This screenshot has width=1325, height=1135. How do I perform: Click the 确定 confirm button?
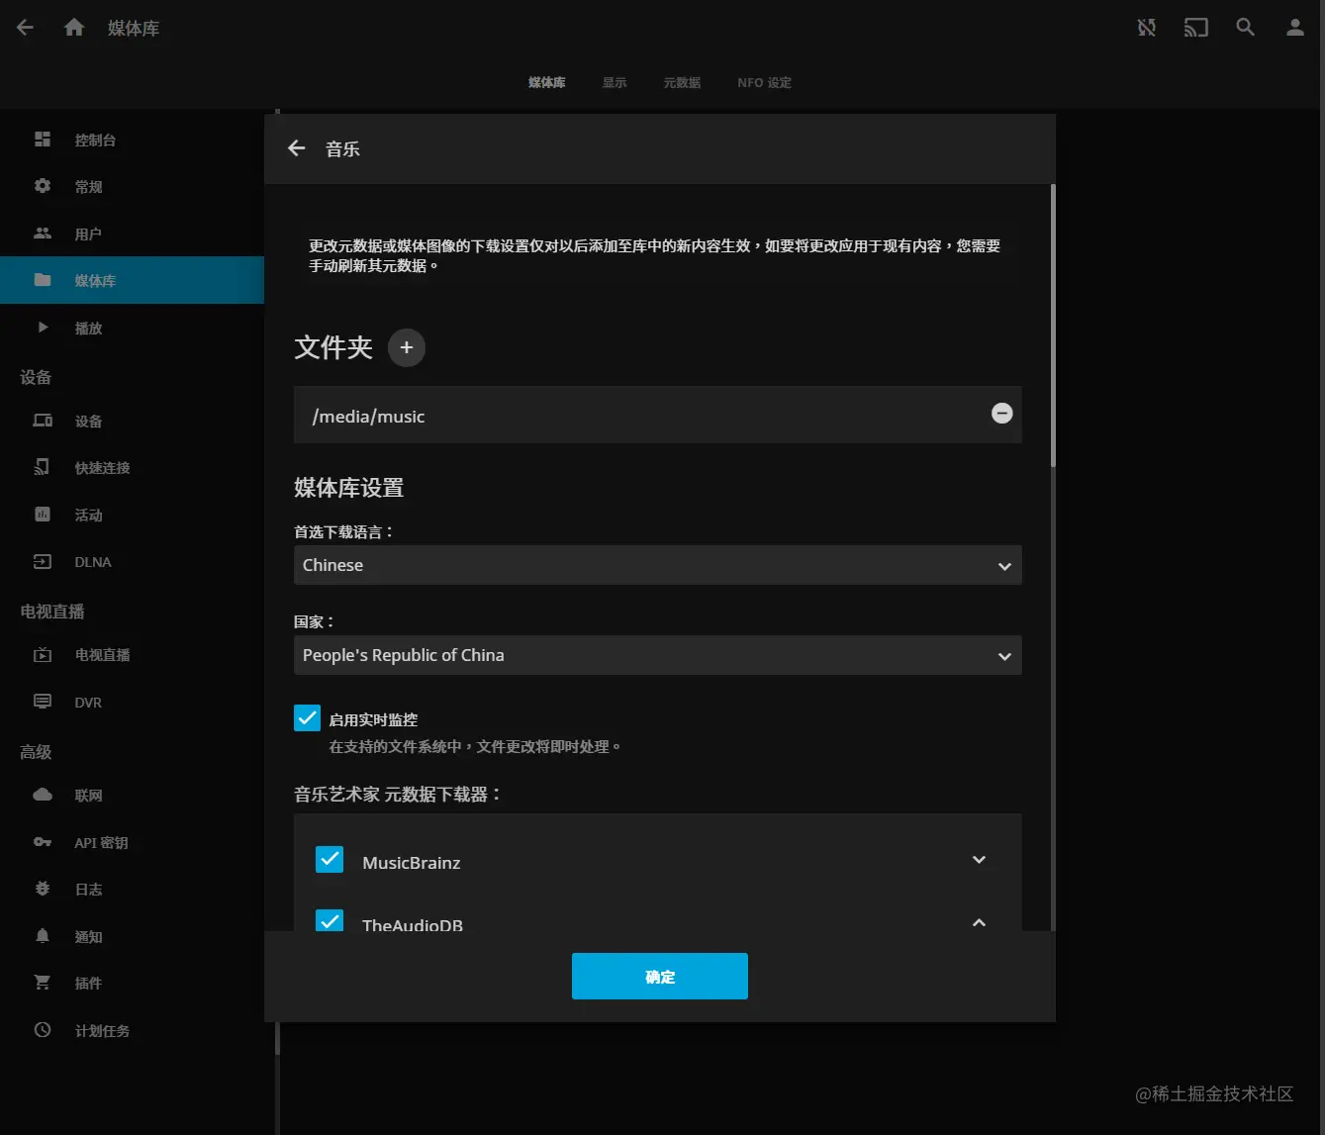[659, 976]
